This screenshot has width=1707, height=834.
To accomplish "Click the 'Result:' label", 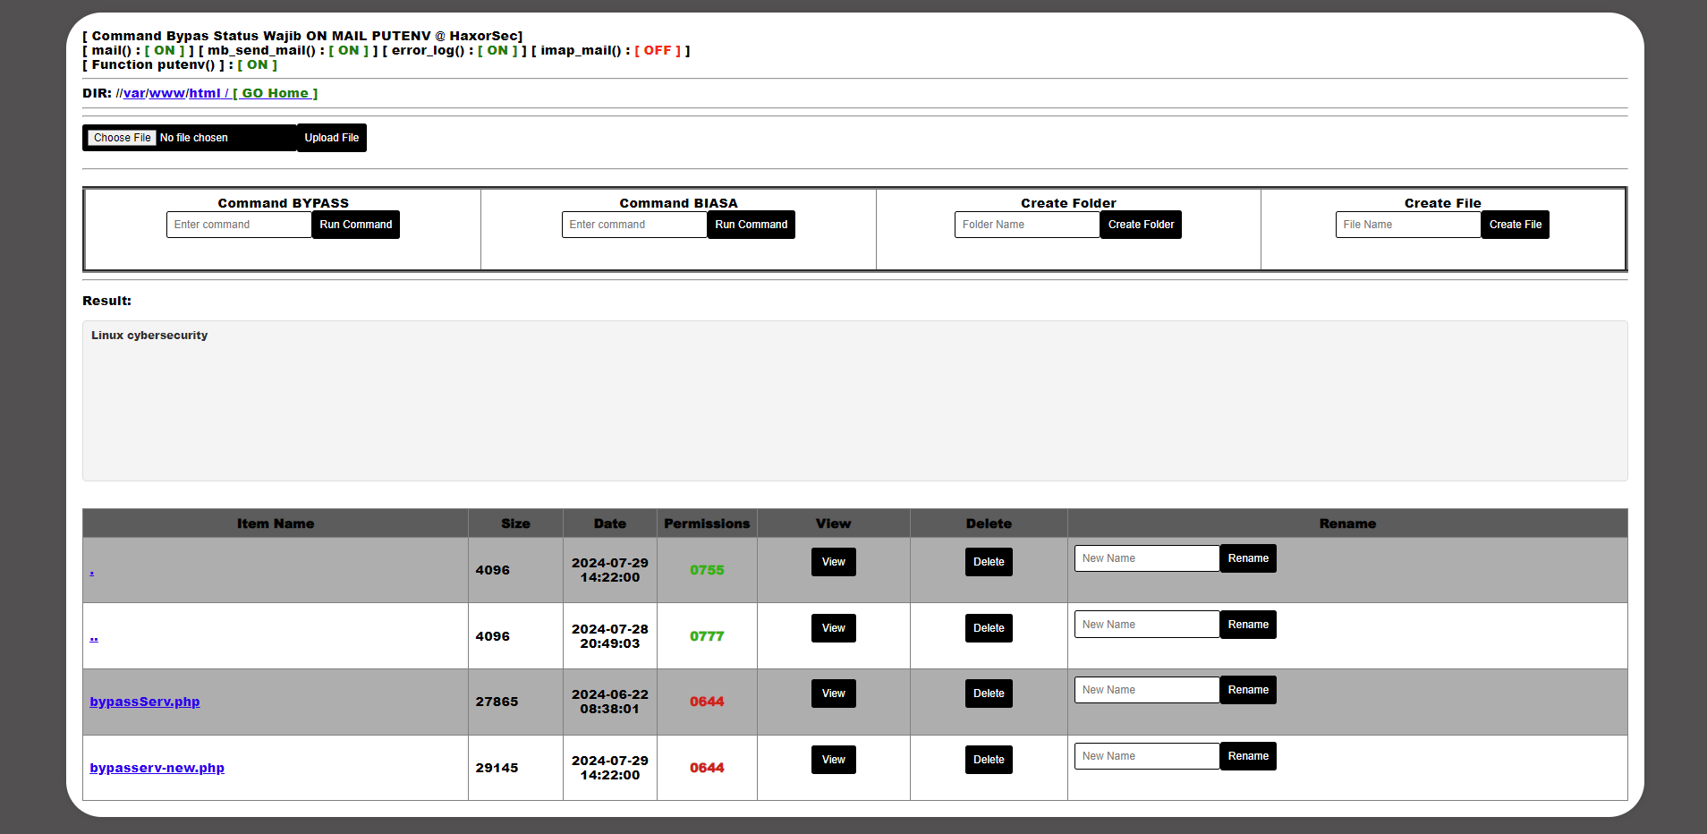I will (106, 301).
